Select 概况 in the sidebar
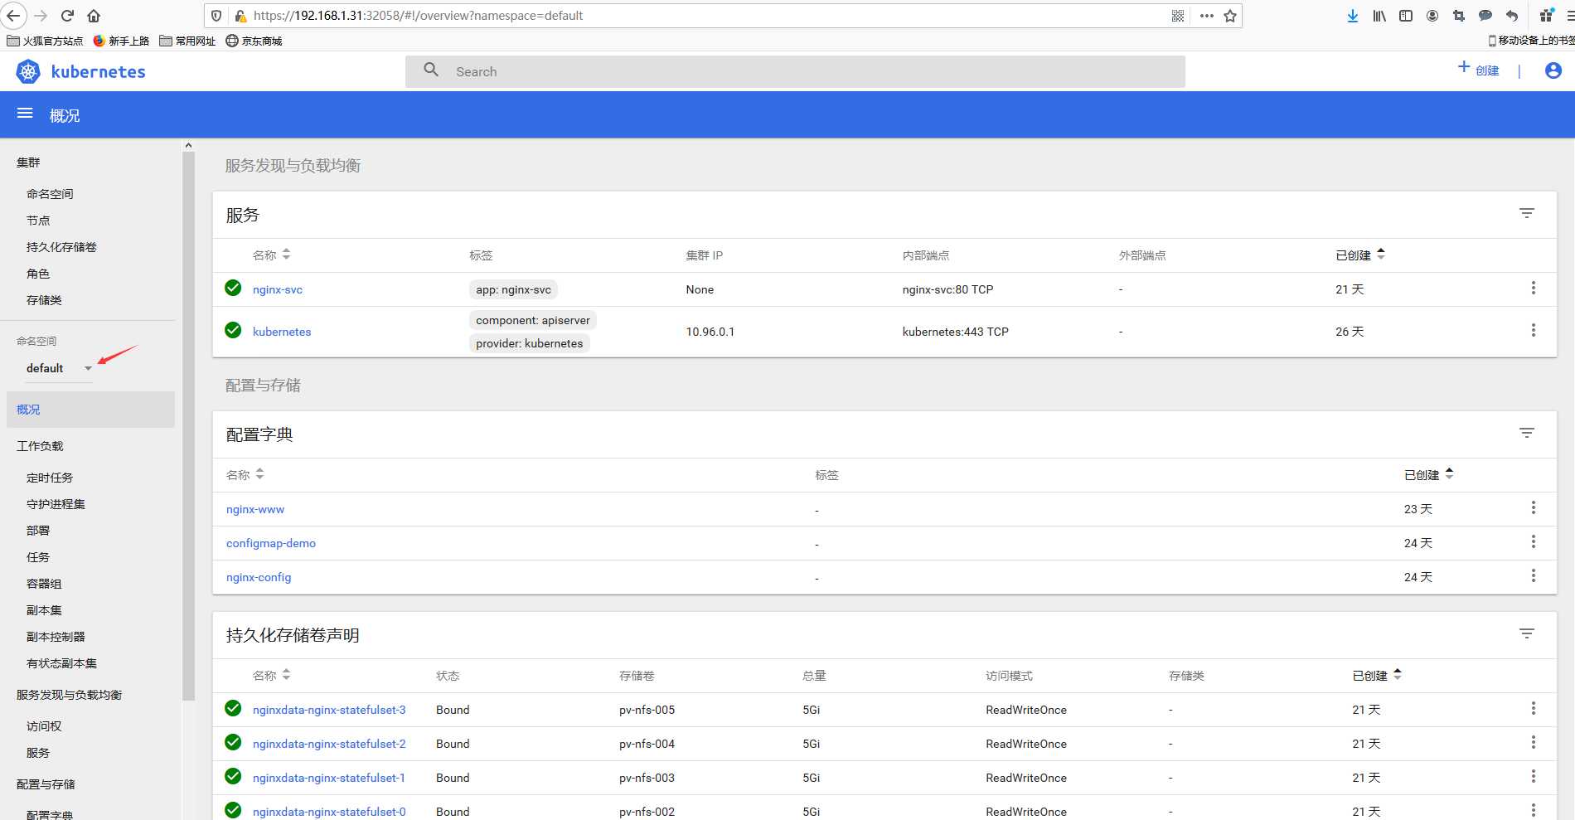Image resolution: width=1575 pixels, height=820 pixels. click(90, 410)
